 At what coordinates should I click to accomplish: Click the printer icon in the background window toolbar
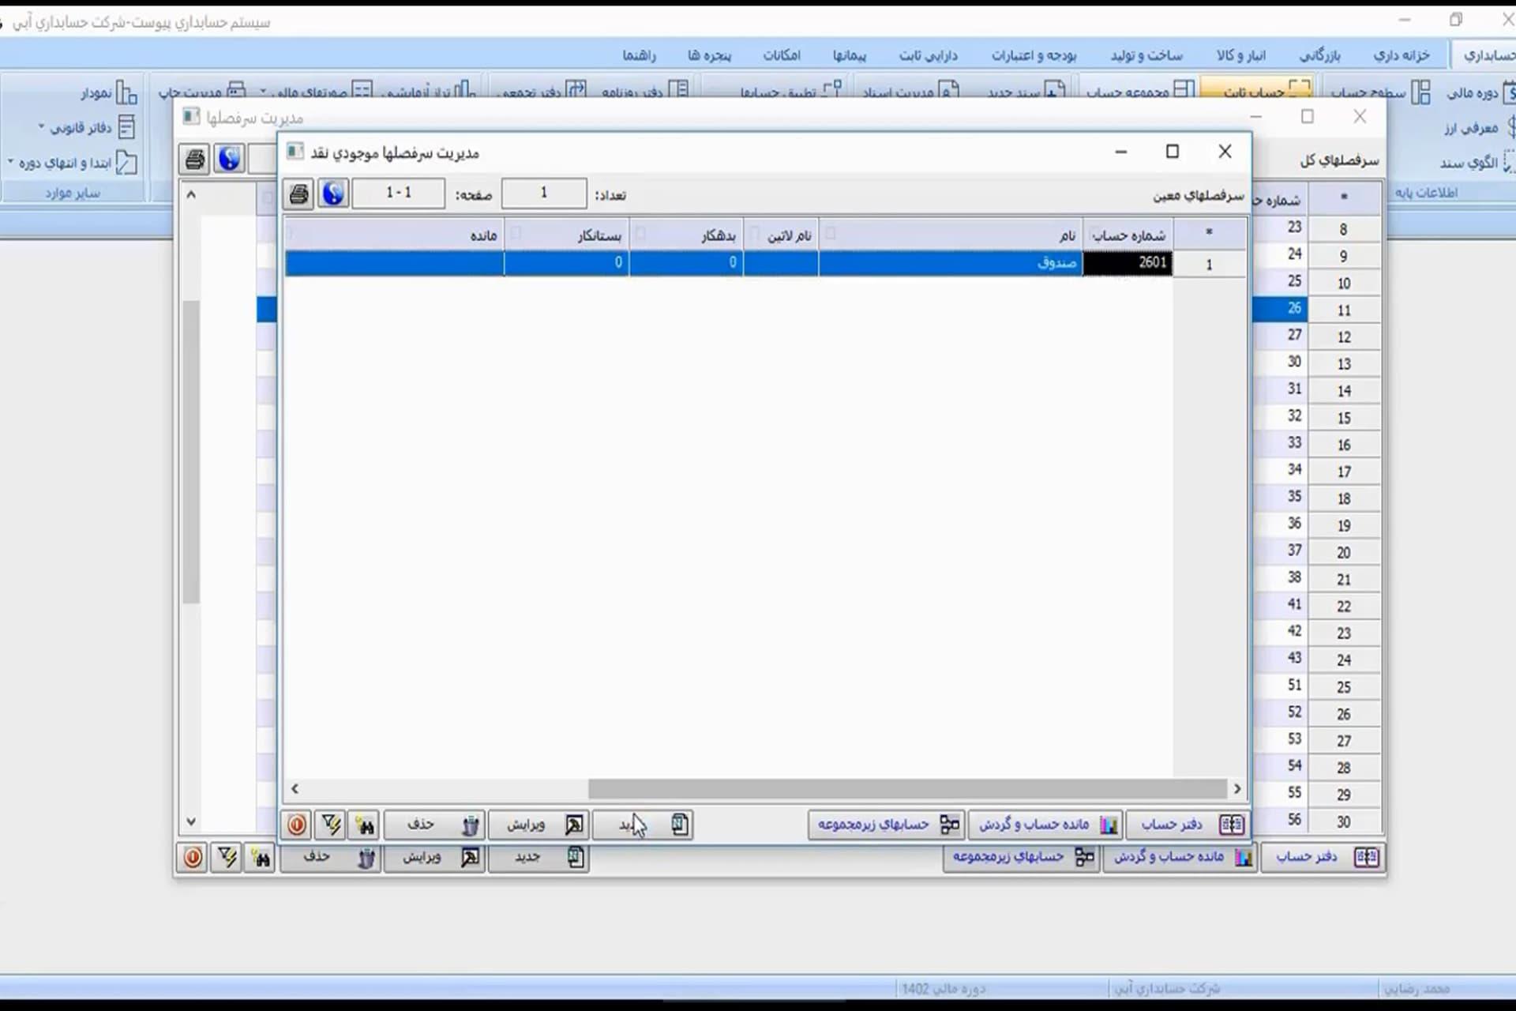195,159
